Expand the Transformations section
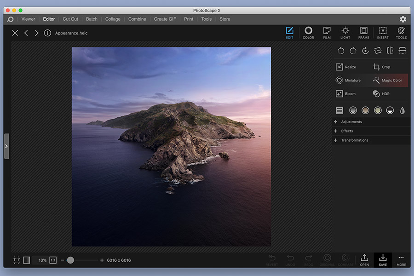This screenshot has width=414, height=276. click(x=371, y=140)
